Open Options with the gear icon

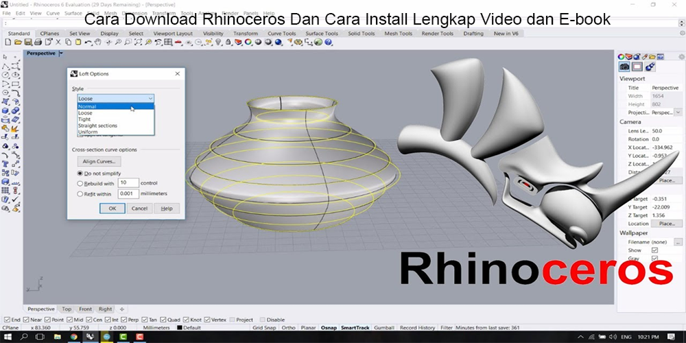click(298, 42)
